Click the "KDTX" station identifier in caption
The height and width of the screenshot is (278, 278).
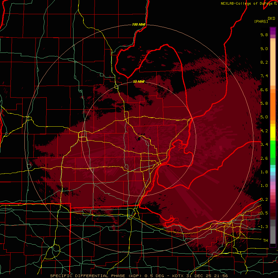[x=178, y=276]
